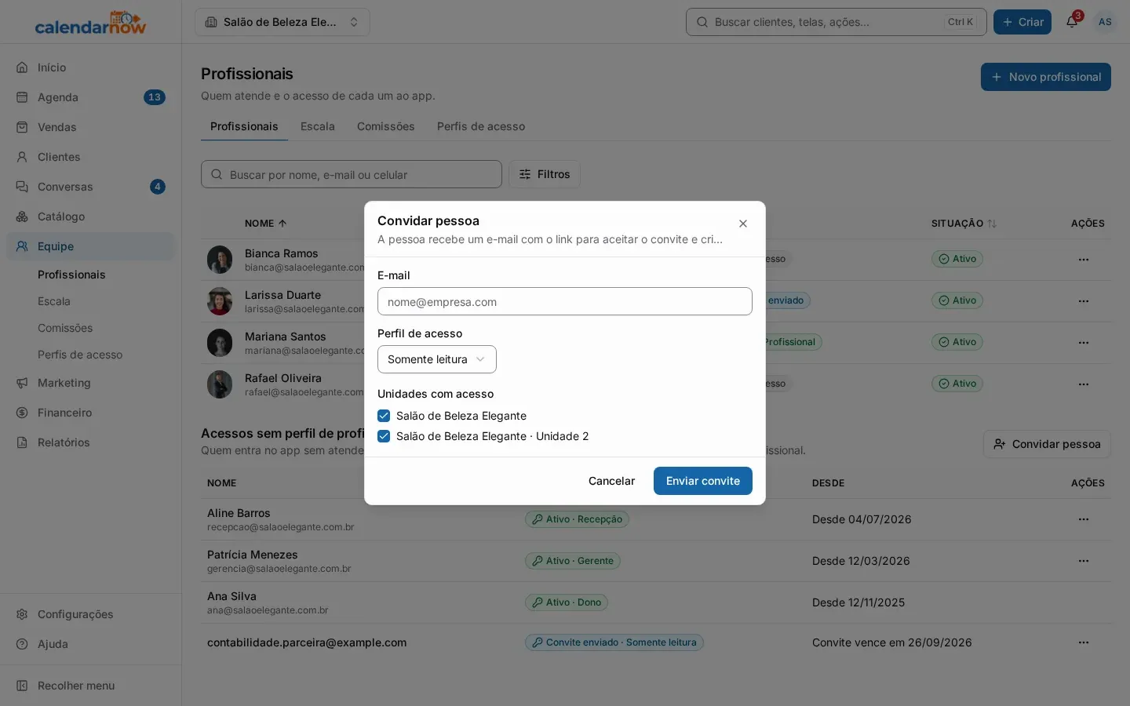Focus global search Buscar clientes field
The height and width of the screenshot is (706, 1130).
point(837,22)
